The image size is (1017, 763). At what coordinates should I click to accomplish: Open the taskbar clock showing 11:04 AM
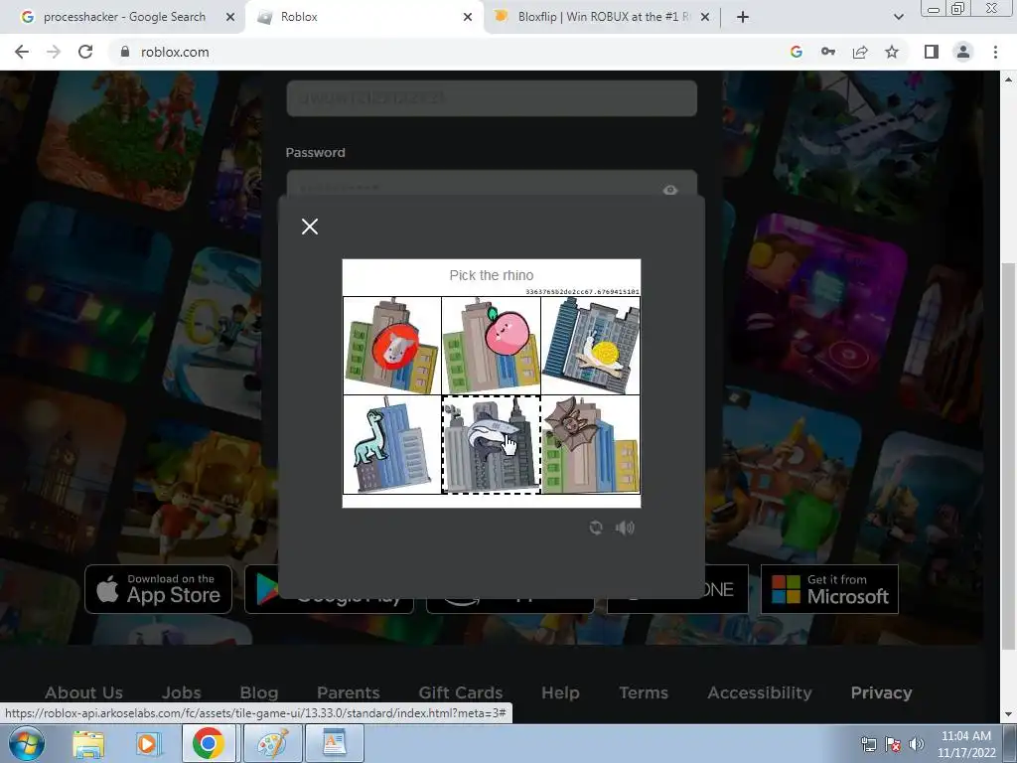965,743
